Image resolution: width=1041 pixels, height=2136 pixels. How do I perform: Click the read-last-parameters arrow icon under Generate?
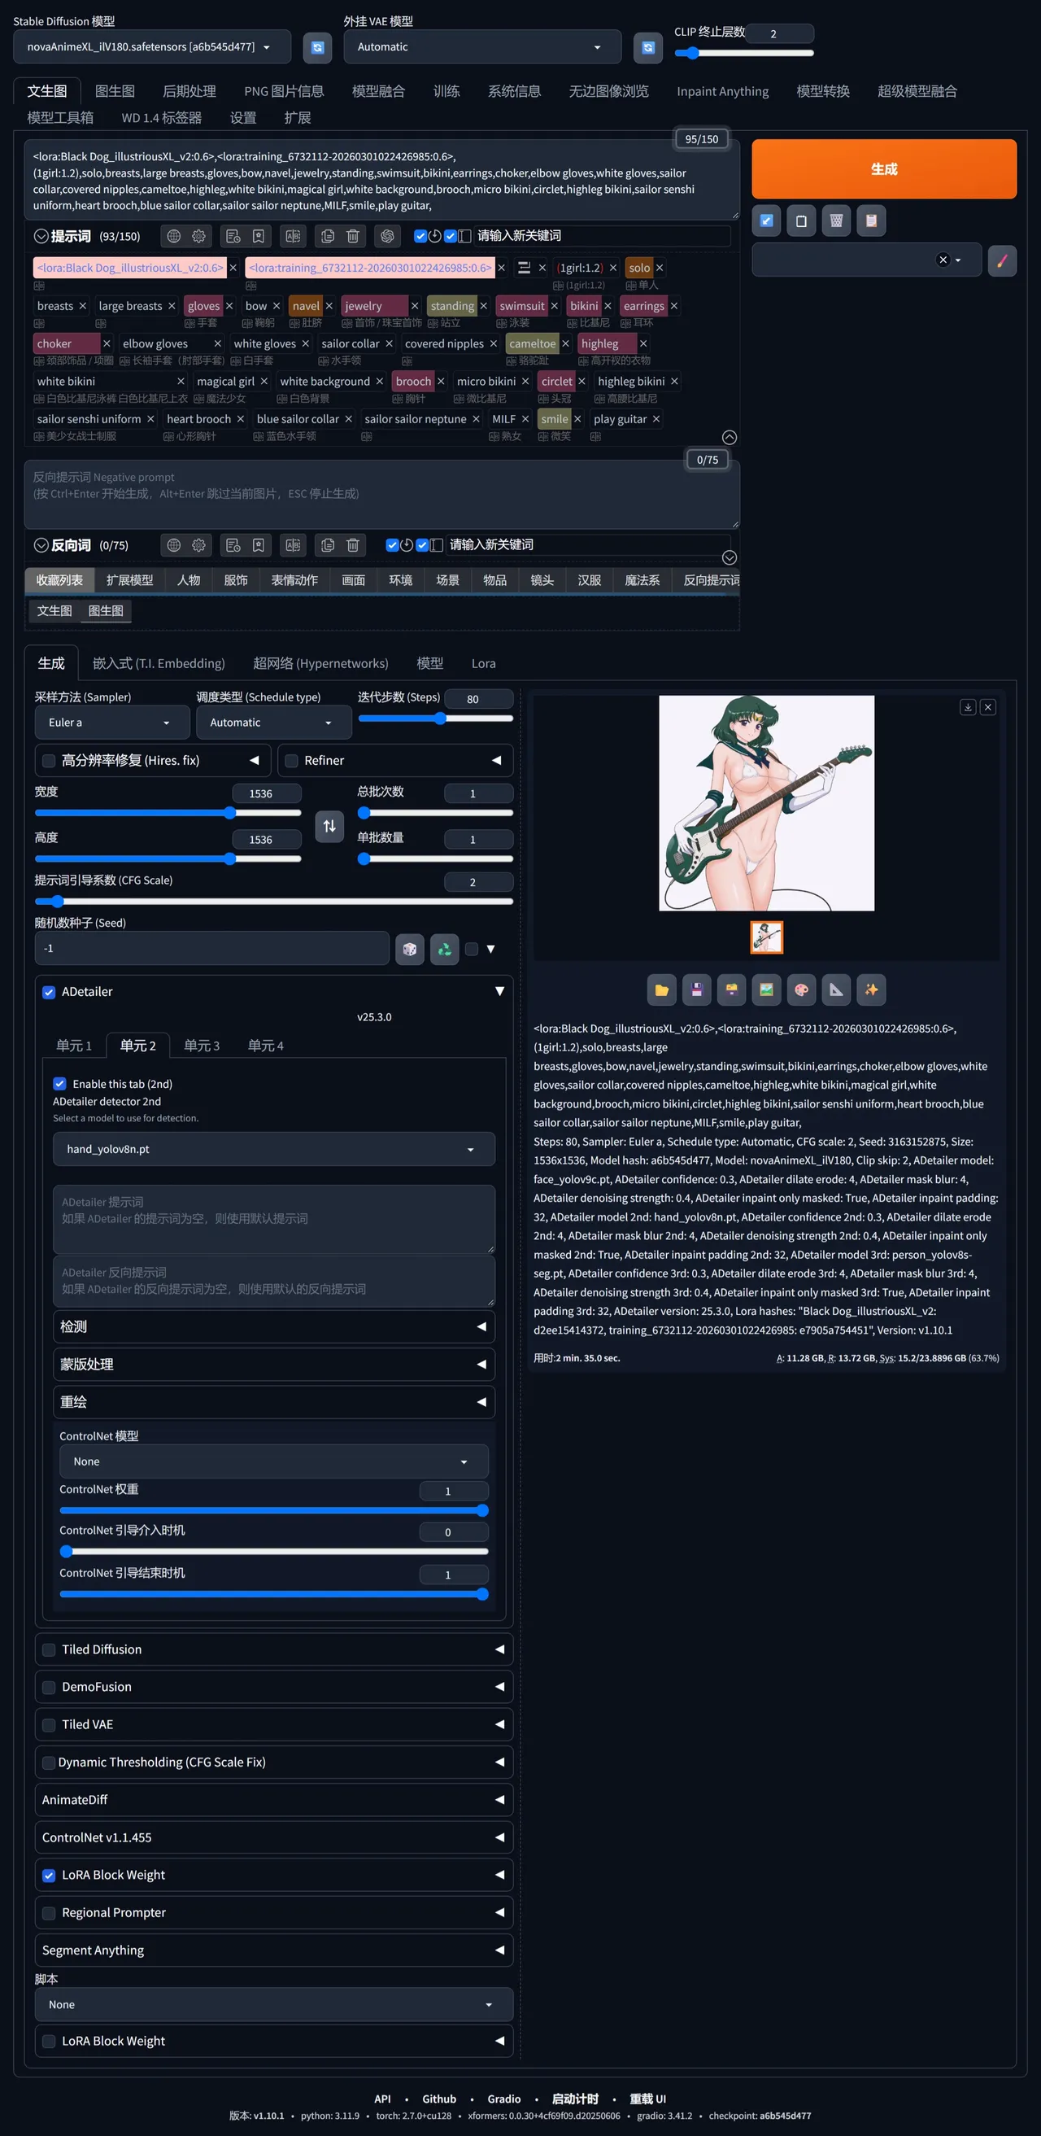coord(767,221)
